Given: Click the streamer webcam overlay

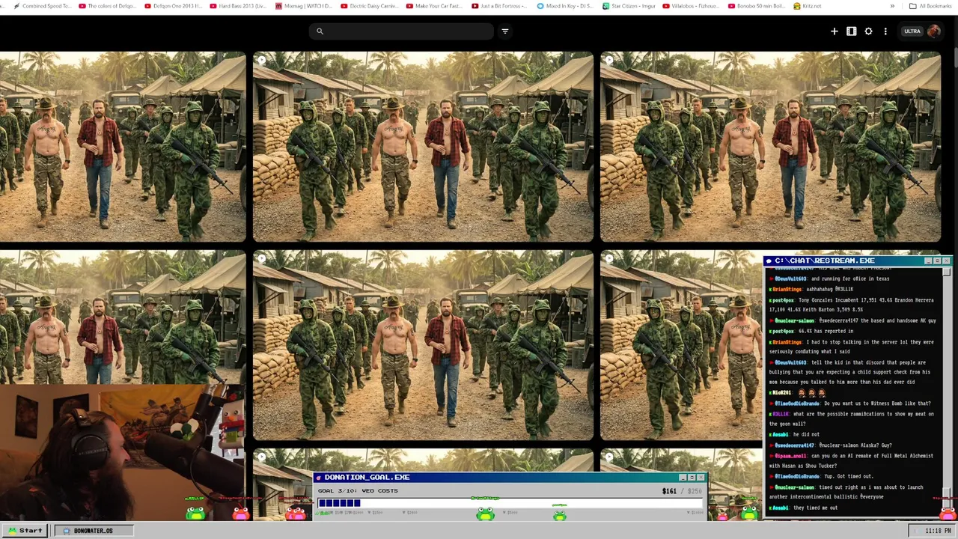Looking at the screenshot, I should (x=122, y=453).
